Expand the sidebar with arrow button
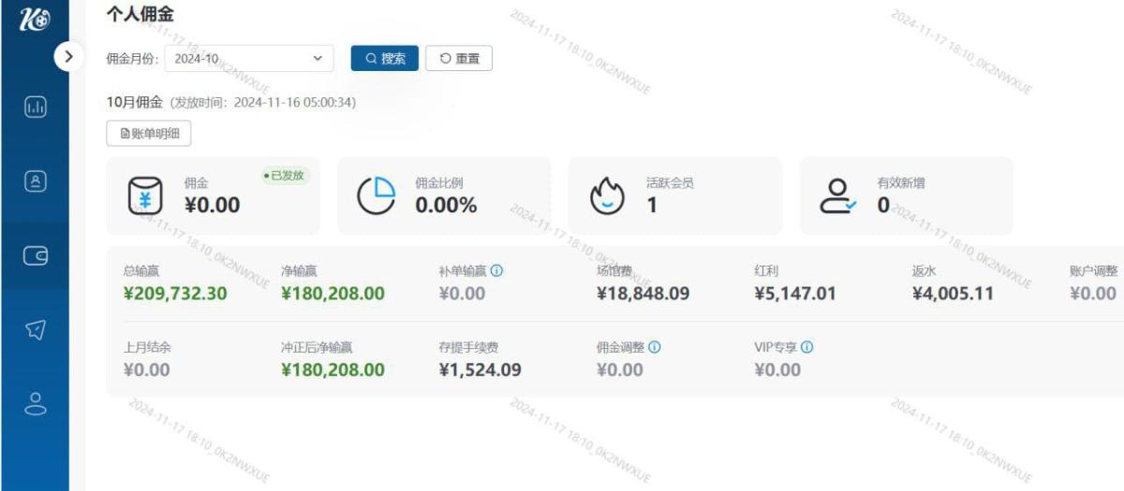This screenshot has height=491, width=1124. pyautogui.click(x=68, y=56)
